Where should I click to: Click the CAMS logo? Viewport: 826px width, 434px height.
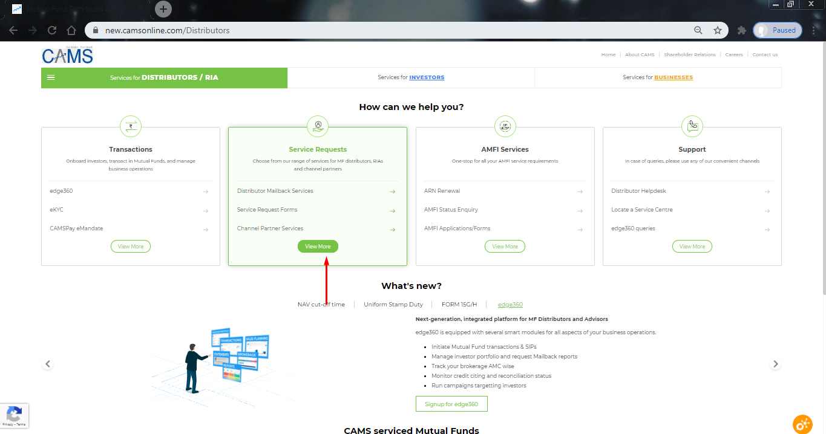(67, 55)
